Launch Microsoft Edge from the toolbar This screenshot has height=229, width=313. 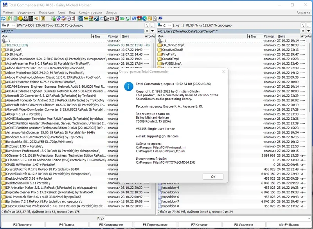tap(144, 18)
